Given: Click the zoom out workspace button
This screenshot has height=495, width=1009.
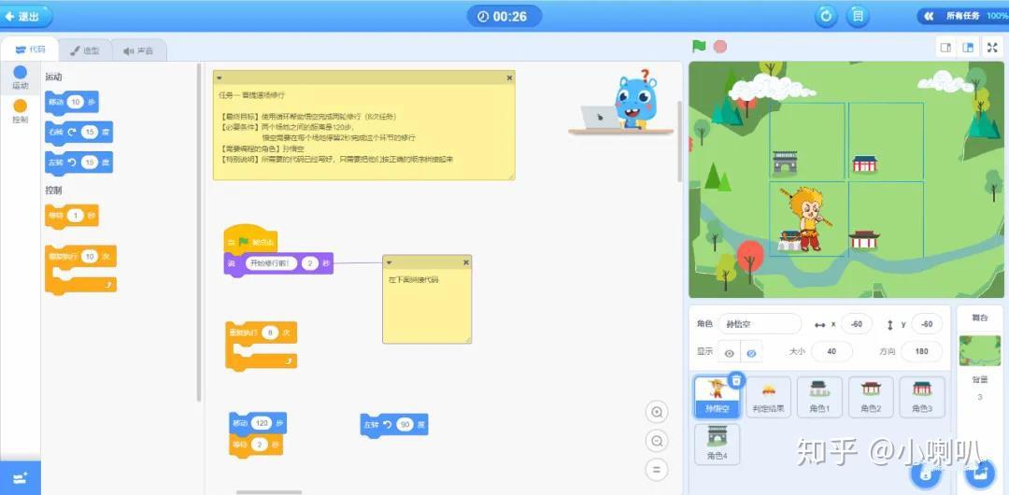Looking at the screenshot, I should click(x=657, y=441).
